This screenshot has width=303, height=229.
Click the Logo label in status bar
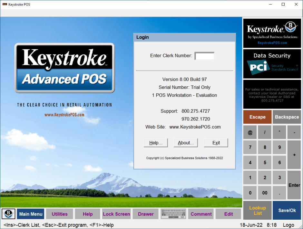click(288, 225)
